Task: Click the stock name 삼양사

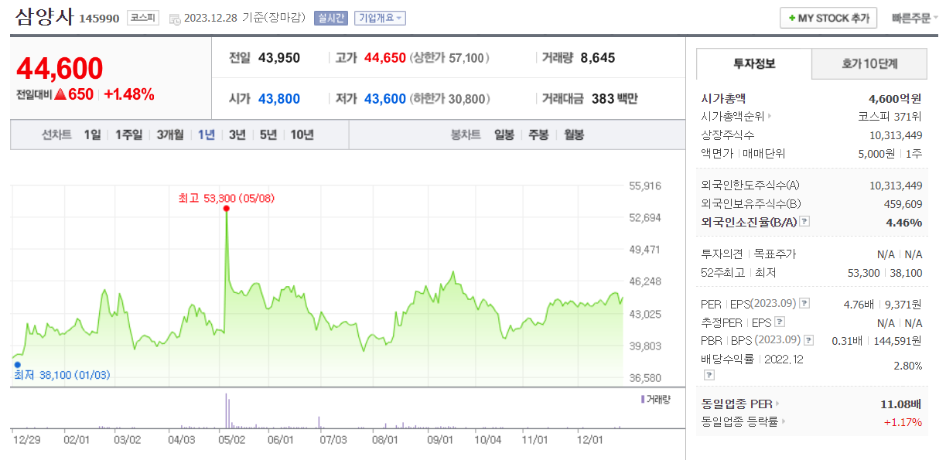Action: (x=44, y=17)
